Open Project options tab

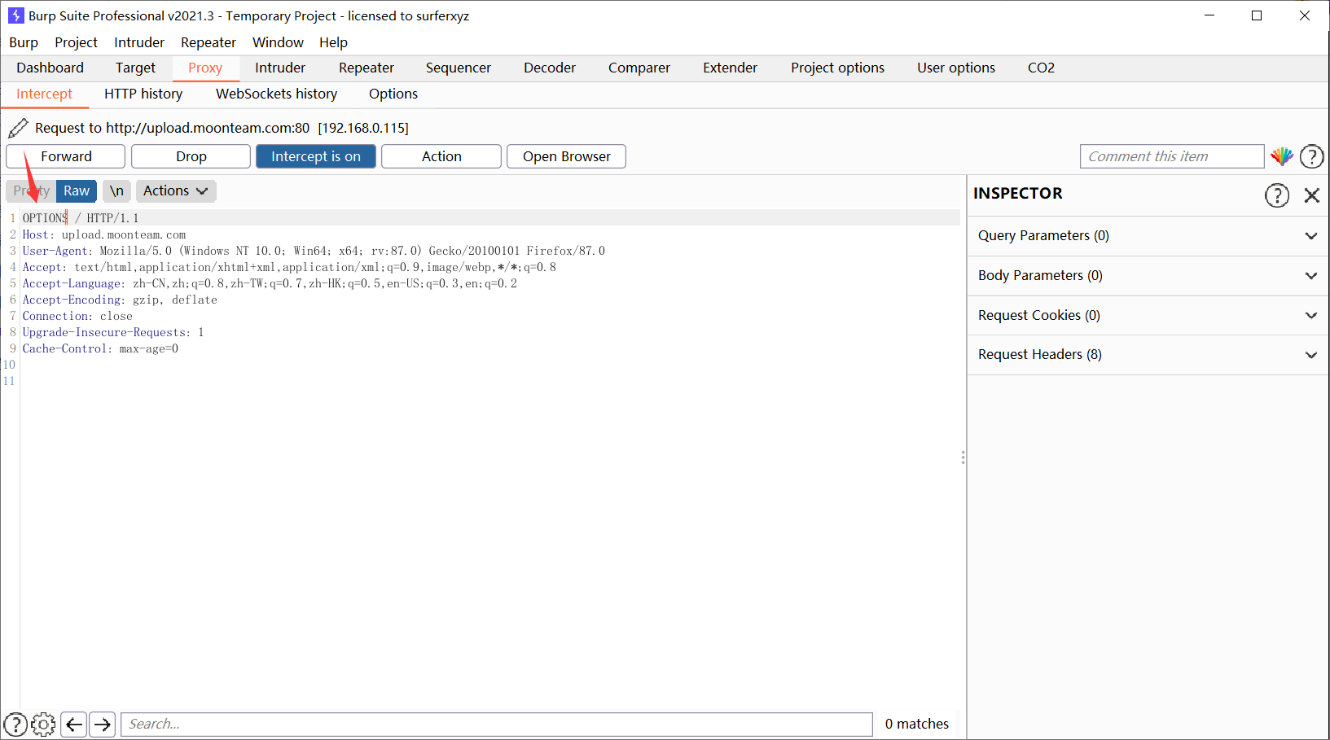[837, 68]
